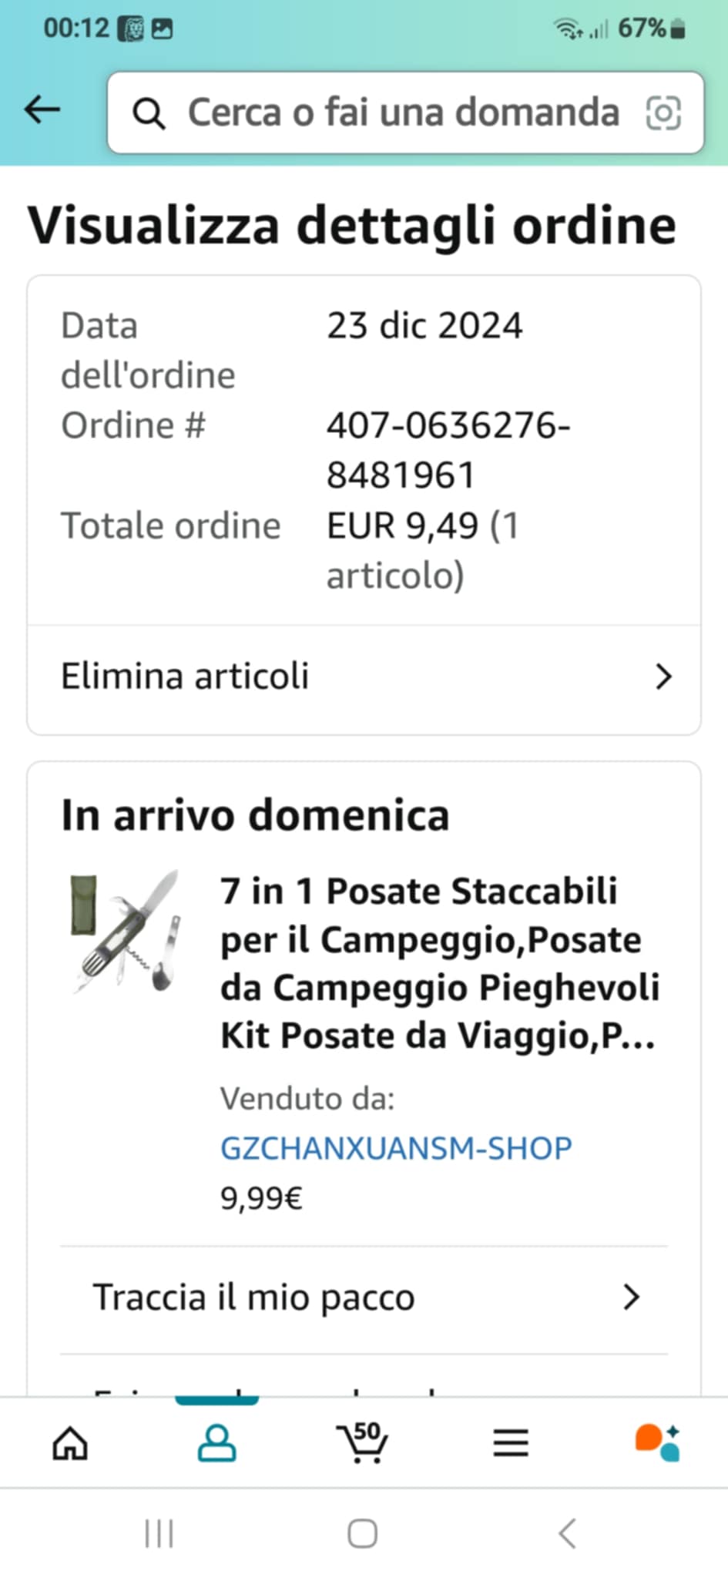Open the shopping cart with 50 items
The width and height of the screenshot is (728, 1578).
coord(362,1442)
